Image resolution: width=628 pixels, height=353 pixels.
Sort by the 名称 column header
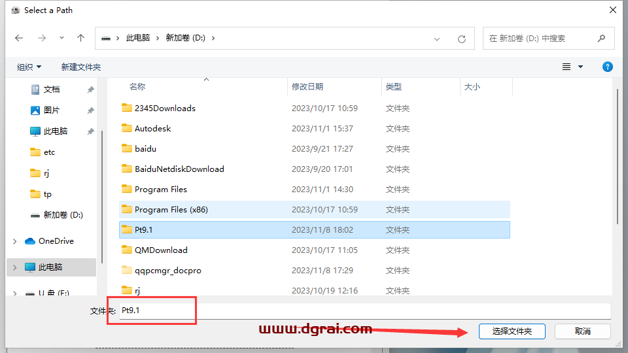click(x=137, y=87)
